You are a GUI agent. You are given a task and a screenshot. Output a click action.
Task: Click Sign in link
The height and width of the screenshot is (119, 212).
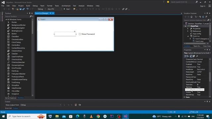click(202, 6)
